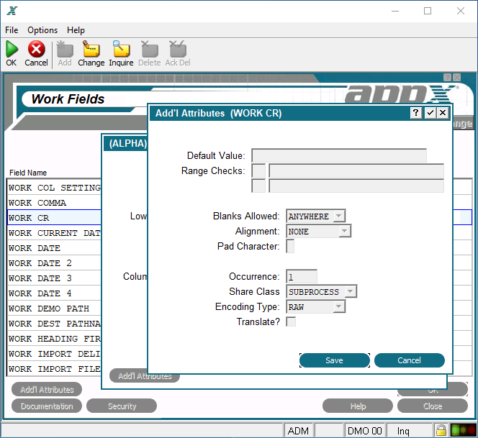Click the green indicator lights in the status bar
478x438 pixels.
[x=463, y=430]
